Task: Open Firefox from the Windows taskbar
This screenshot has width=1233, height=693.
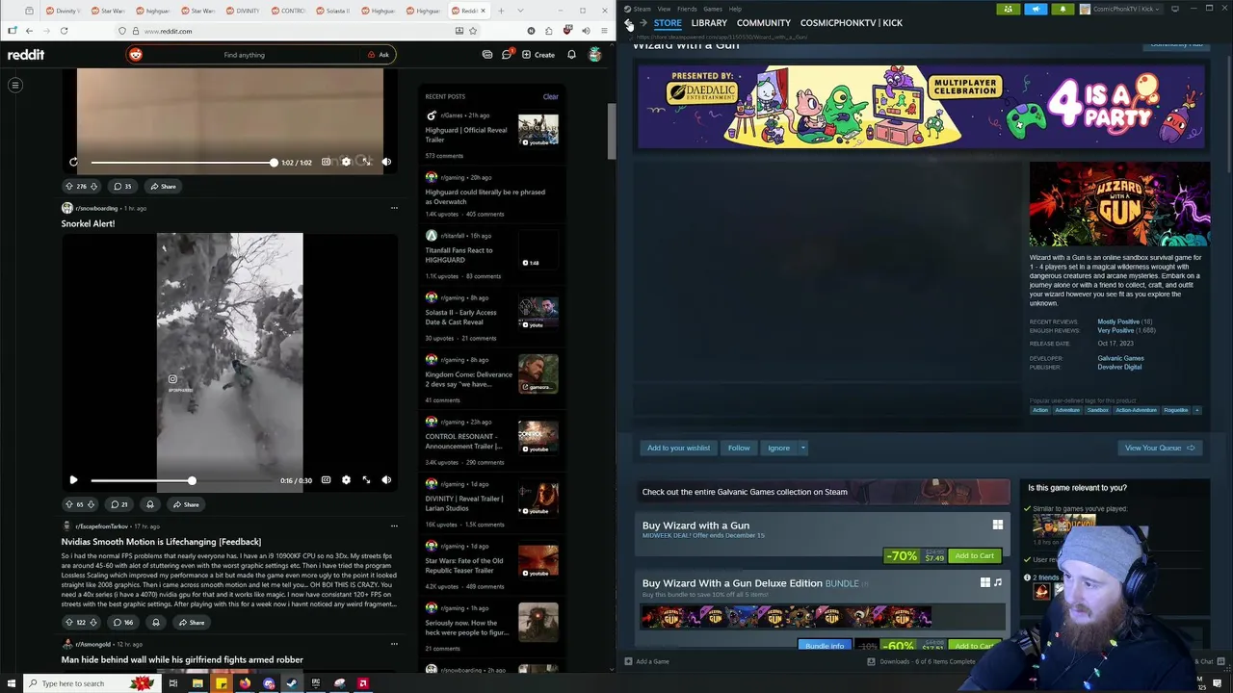Action: coord(245,683)
